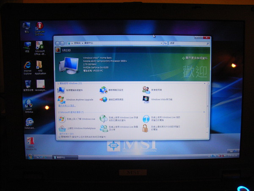
Task: Launch Internet Explorer from the desktop
Action: (x=28, y=68)
